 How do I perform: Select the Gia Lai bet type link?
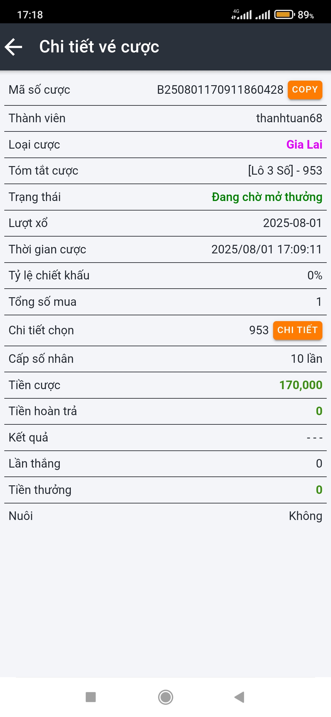[304, 145]
